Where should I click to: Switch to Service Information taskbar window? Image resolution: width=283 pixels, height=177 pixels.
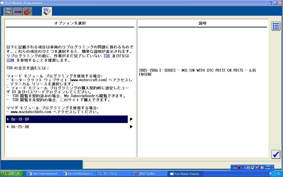point(79,174)
